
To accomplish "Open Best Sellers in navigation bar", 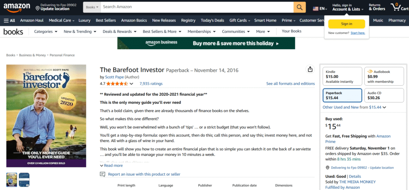I will pos(105,20).
